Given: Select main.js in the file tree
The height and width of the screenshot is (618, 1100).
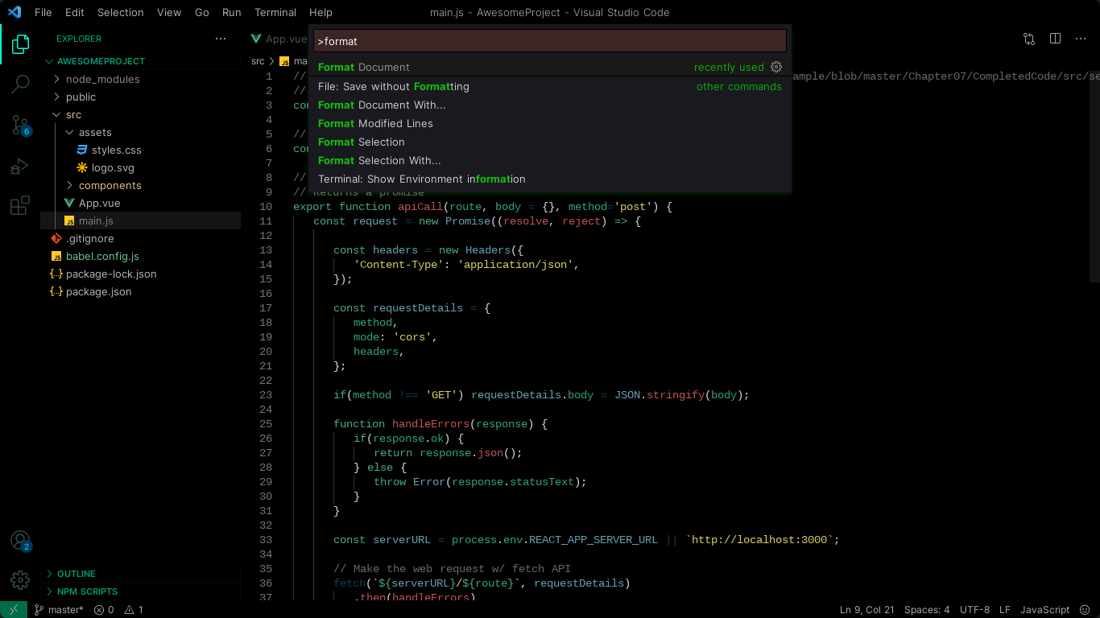Looking at the screenshot, I should coord(141,220).
